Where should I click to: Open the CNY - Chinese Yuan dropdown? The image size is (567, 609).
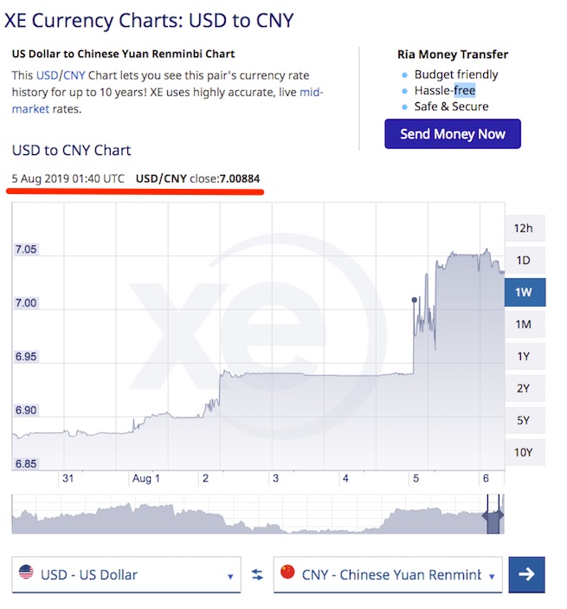[x=388, y=574]
